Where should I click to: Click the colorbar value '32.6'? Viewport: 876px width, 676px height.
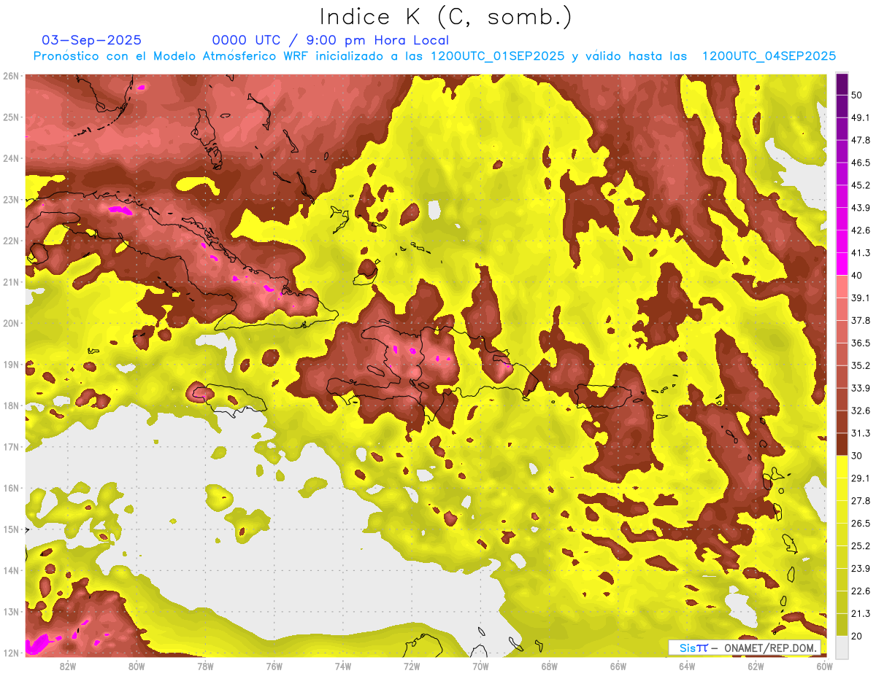point(860,411)
